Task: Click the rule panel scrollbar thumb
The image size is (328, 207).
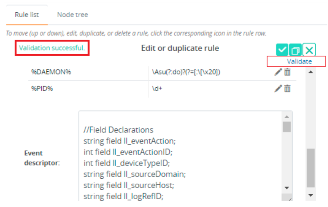Action: [x=311, y=168]
